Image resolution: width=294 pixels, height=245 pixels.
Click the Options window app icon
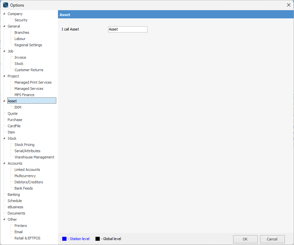click(x=6, y=5)
